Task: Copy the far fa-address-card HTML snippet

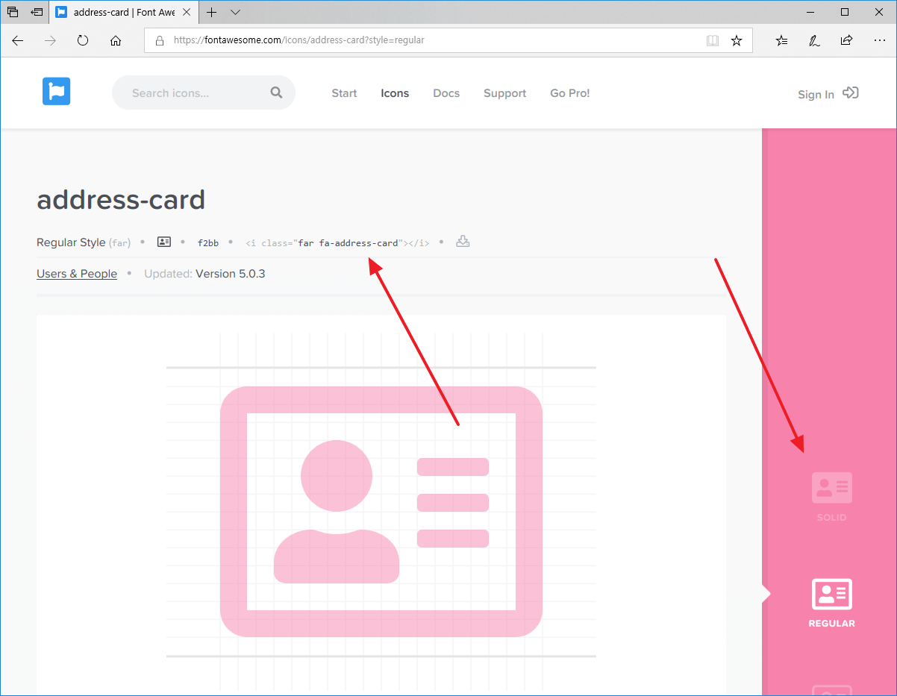Action: (x=337, y=242)
